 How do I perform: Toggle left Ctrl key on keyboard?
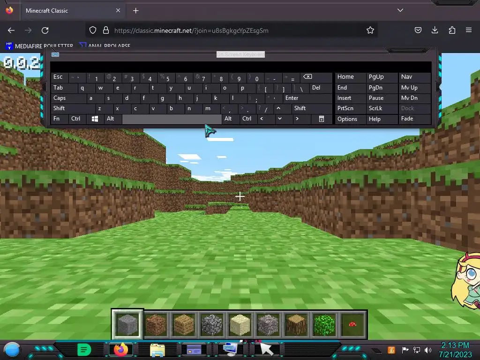(x=77, y=119)
